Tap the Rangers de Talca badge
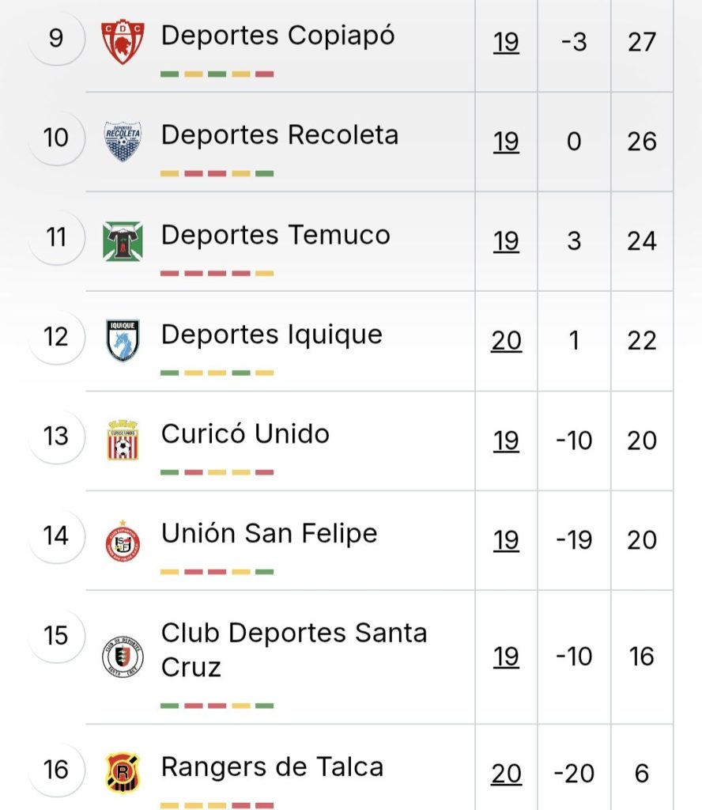This screenshot has width=702, height=810. coord(123,774)
